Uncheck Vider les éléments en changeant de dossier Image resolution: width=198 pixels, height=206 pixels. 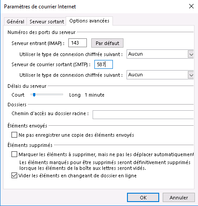pyautogui.click(x=14, y=176)
